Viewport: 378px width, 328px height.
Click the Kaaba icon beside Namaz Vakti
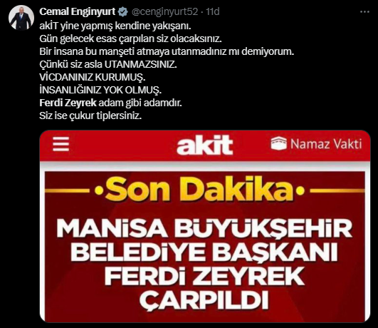pyautogui.click(x=278, y=143)
